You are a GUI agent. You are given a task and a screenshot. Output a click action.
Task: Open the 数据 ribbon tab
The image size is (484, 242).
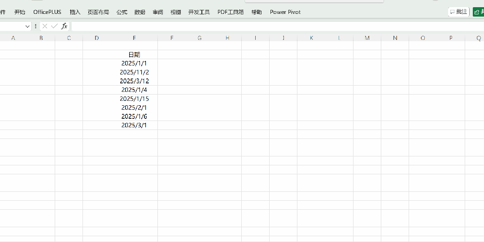pos(140,12)
